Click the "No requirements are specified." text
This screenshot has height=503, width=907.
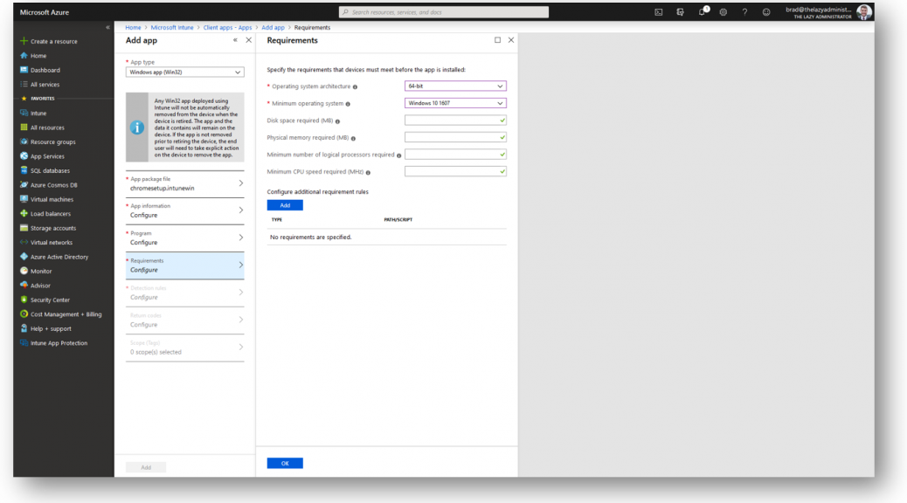310,237
